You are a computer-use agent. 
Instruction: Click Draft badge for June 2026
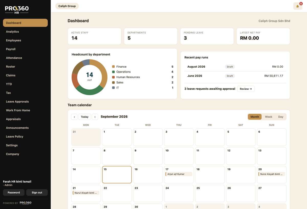pos(230,76)
